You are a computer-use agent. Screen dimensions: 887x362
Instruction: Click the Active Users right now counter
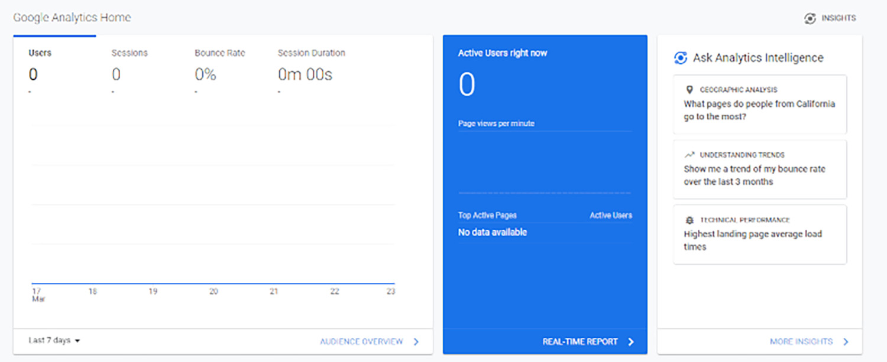point(467,84)
